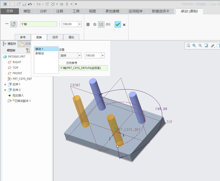Click the Close window icon in quick toolbar
This screenshot has width=220, height=181.
point(62,4)
